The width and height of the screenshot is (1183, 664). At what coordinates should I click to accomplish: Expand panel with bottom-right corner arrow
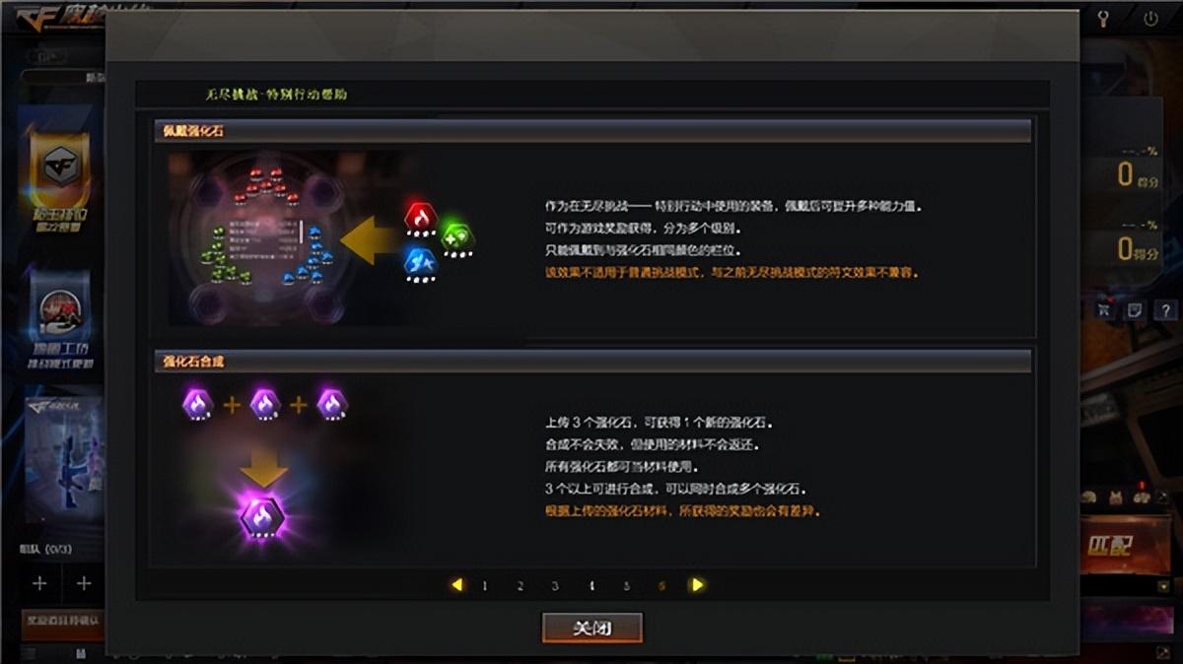1164,652
